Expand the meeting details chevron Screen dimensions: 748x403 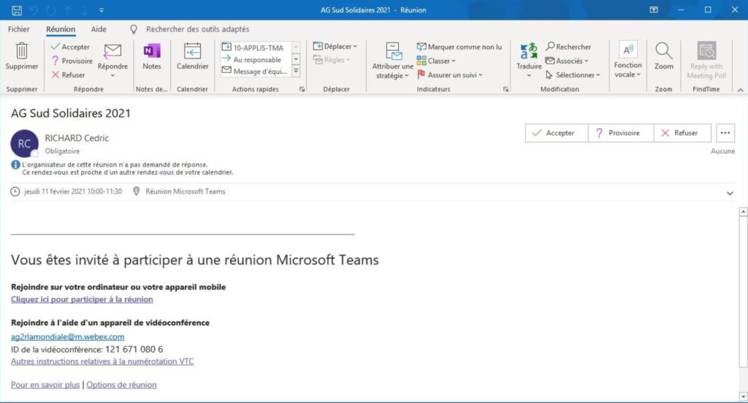click(730, 193)
